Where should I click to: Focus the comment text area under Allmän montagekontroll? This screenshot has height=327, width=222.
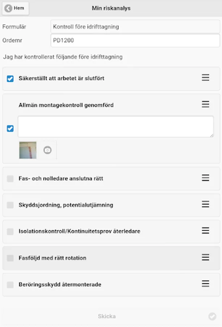(x=116, y=126)
